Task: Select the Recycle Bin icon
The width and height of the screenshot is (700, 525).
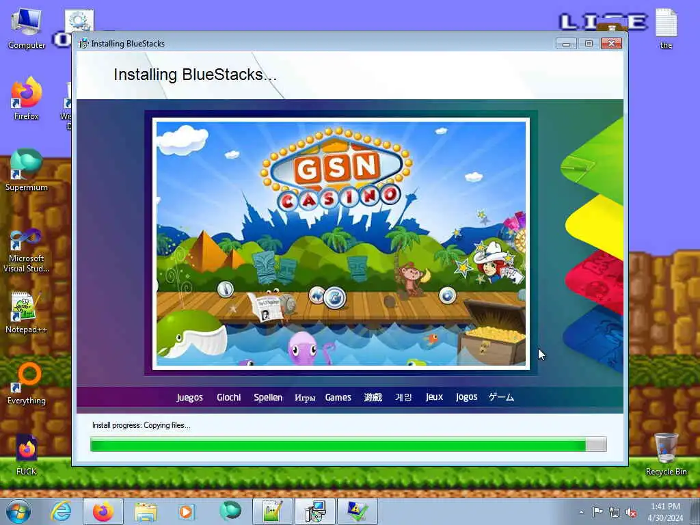Action: (x=666, y=454)
